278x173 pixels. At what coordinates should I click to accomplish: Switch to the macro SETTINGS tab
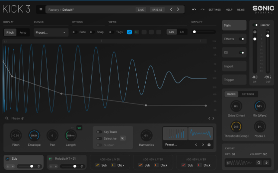(x=248, y=94)
